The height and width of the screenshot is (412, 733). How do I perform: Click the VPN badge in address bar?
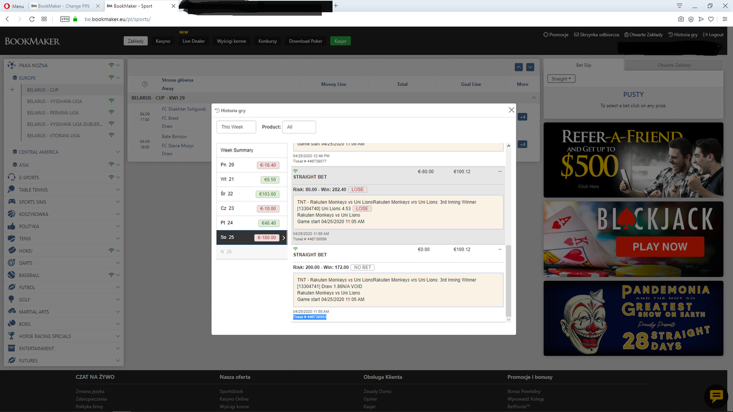point(65,19)
